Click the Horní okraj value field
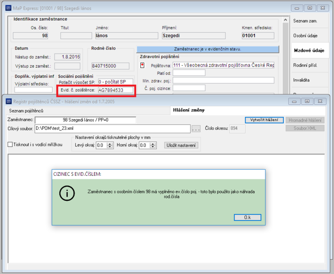334x274 pixels. (144, 145)
